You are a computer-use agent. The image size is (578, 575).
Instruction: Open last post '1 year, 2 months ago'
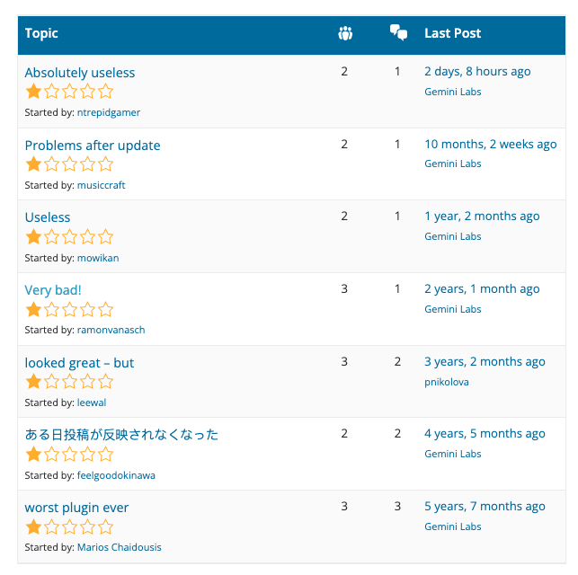(482, 217)
